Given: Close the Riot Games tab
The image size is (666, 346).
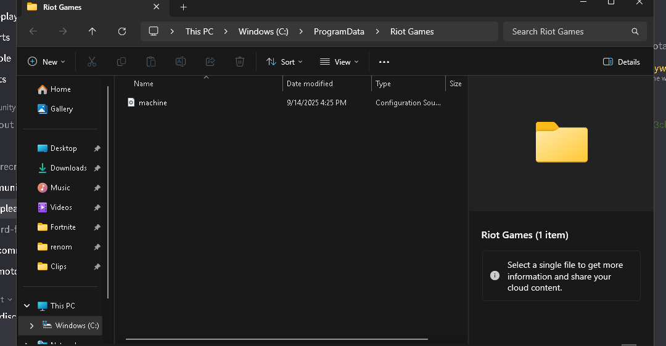Looking at the screenshot, I should click(x=156, y=7).
